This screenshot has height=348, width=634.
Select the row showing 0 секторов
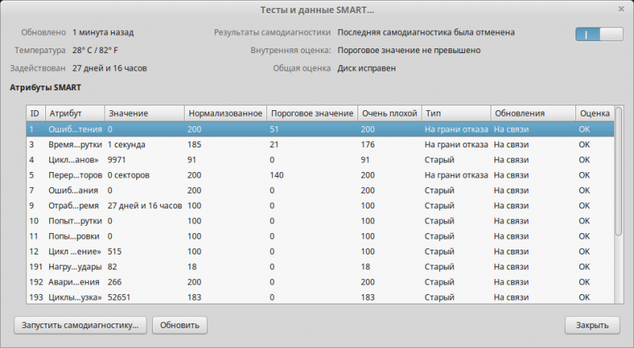(317, 174)
